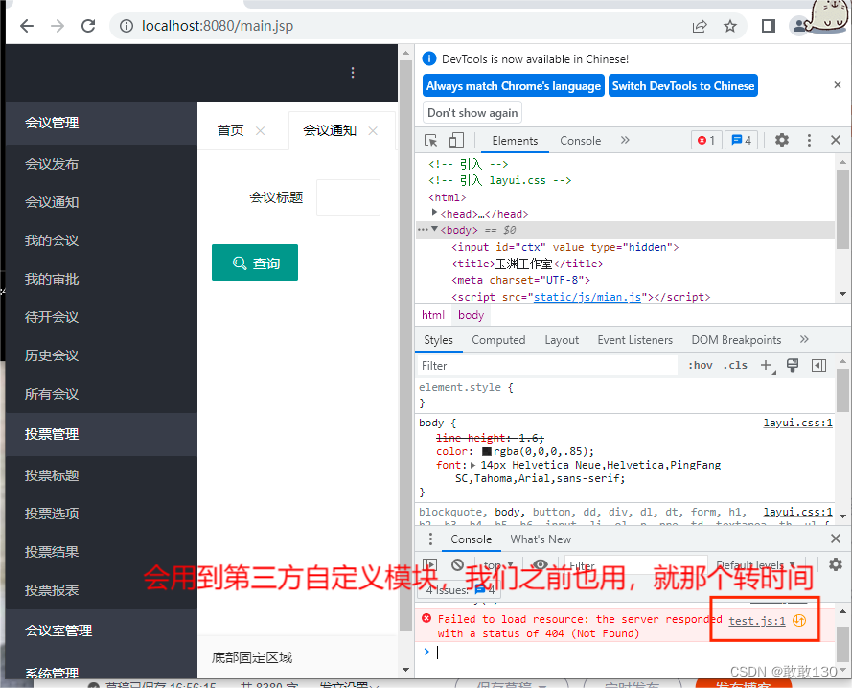Open the Computed tab

pos(498,340)
